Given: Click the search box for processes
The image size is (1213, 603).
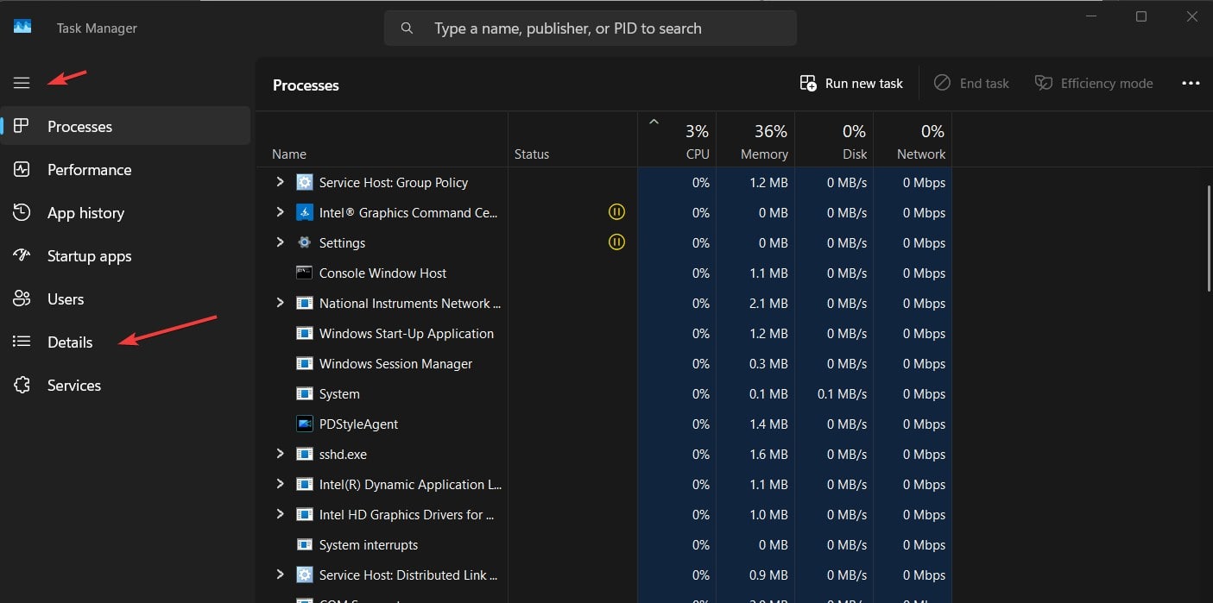Looking at the screenshot, I should (591, 28).
